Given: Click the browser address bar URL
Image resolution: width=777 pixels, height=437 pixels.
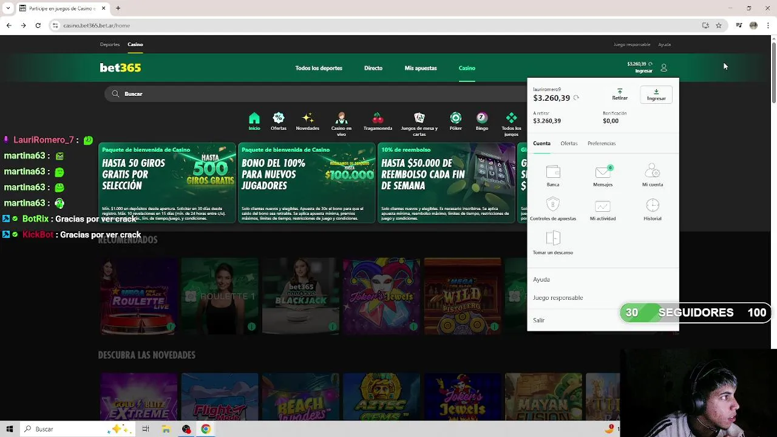Looking at the screenshot, I should point(97,25).
